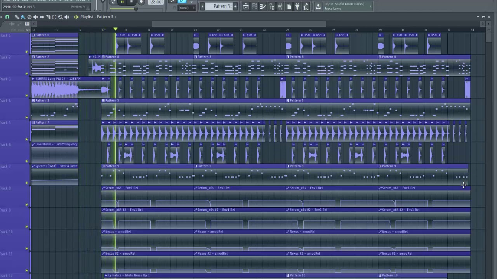Image resolution: width=497 pixels, height=279 pixels.
Task: Open clip menu of Pattern 6 clip
Action: [x=33, y=35]
